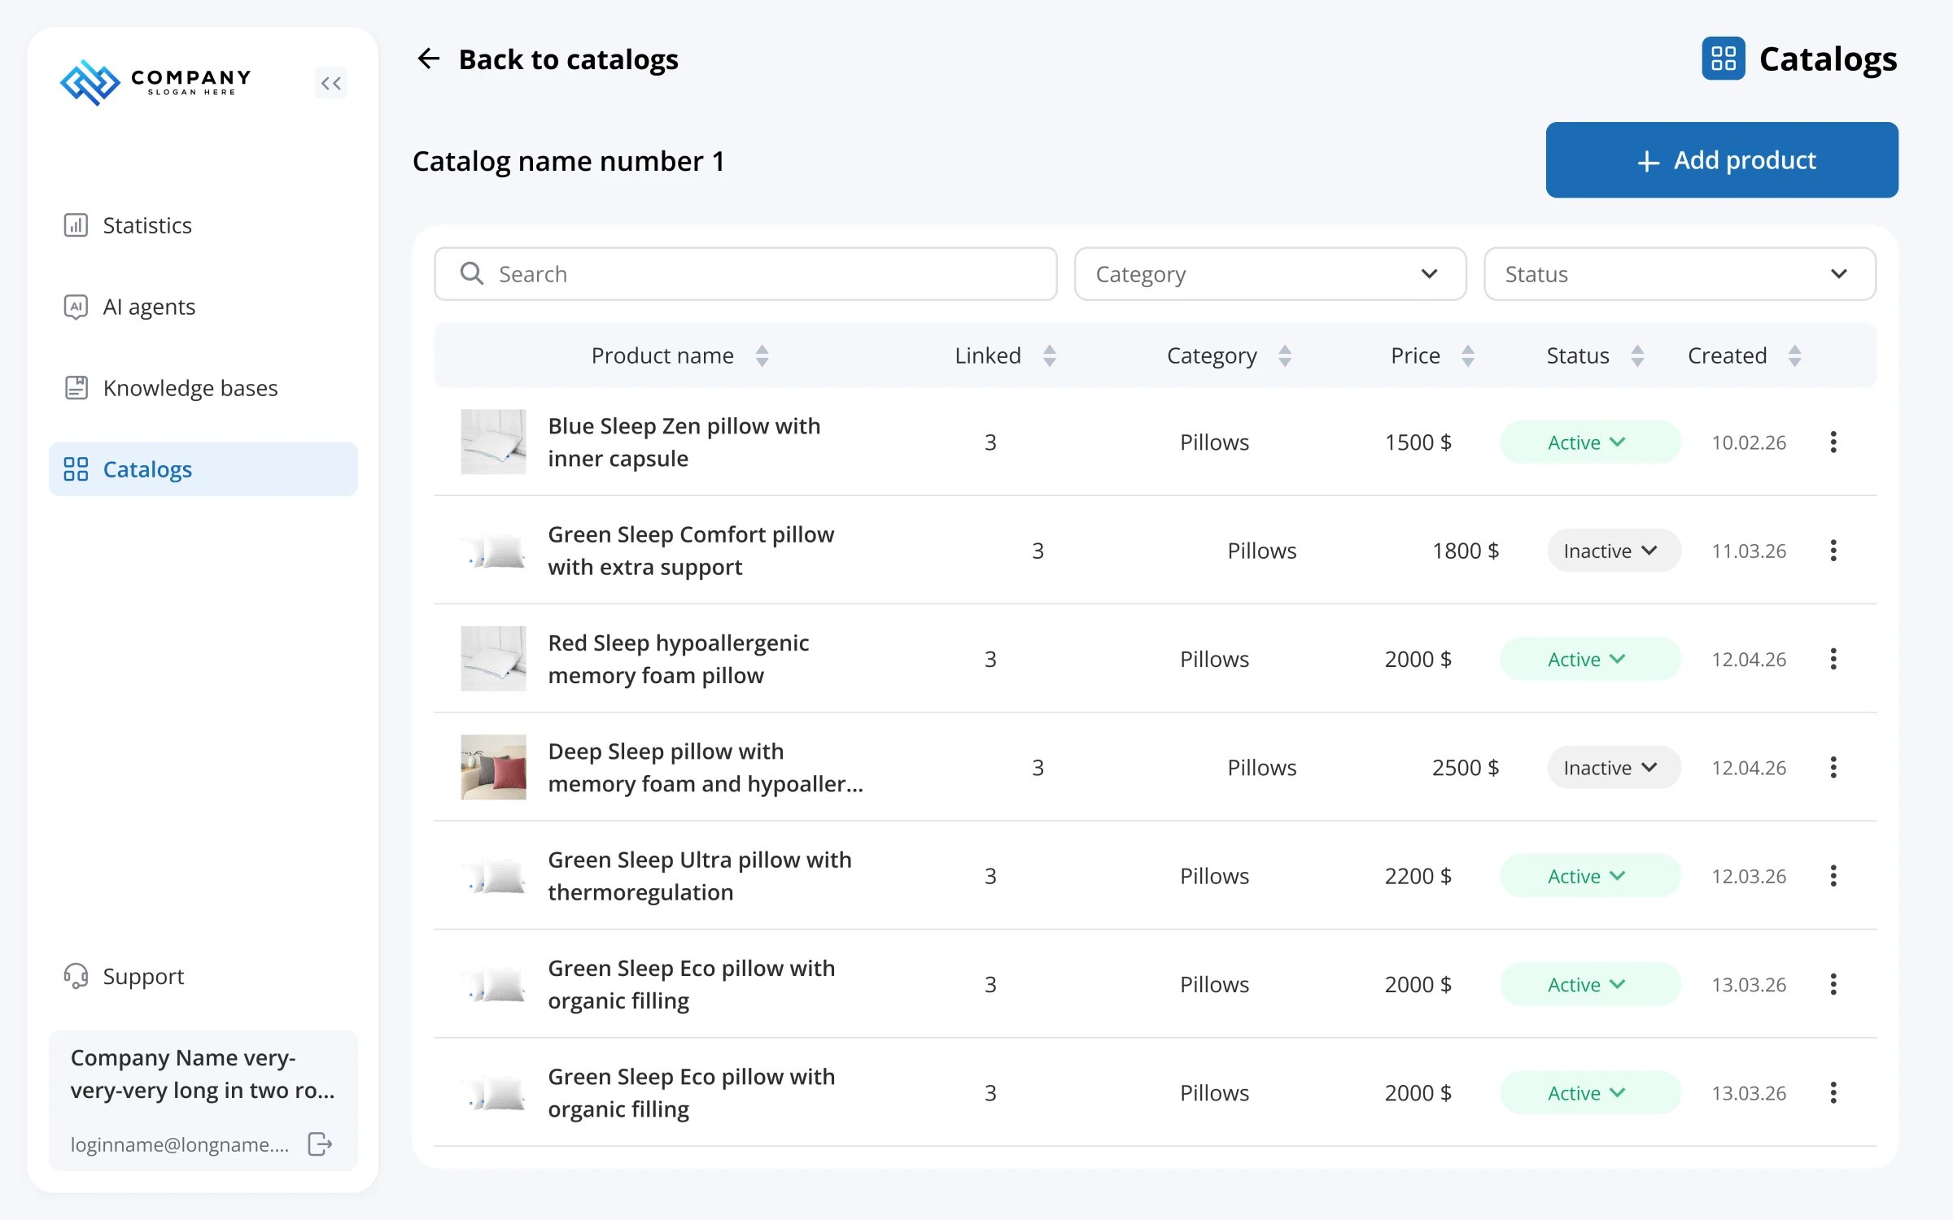Screen dimensions: 1953x1220
Task: Click the logout icon next to login email
Action: coord(320,1144)
